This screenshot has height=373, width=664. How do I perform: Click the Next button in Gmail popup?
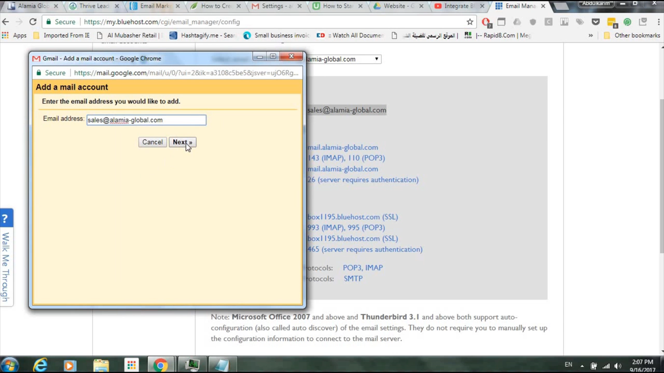point(182,142)
